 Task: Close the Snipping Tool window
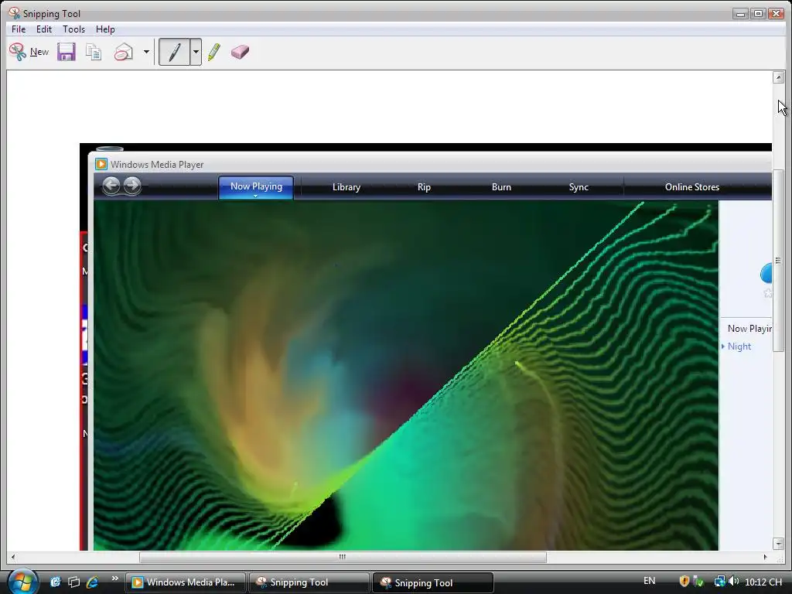[x=776, y=14]
